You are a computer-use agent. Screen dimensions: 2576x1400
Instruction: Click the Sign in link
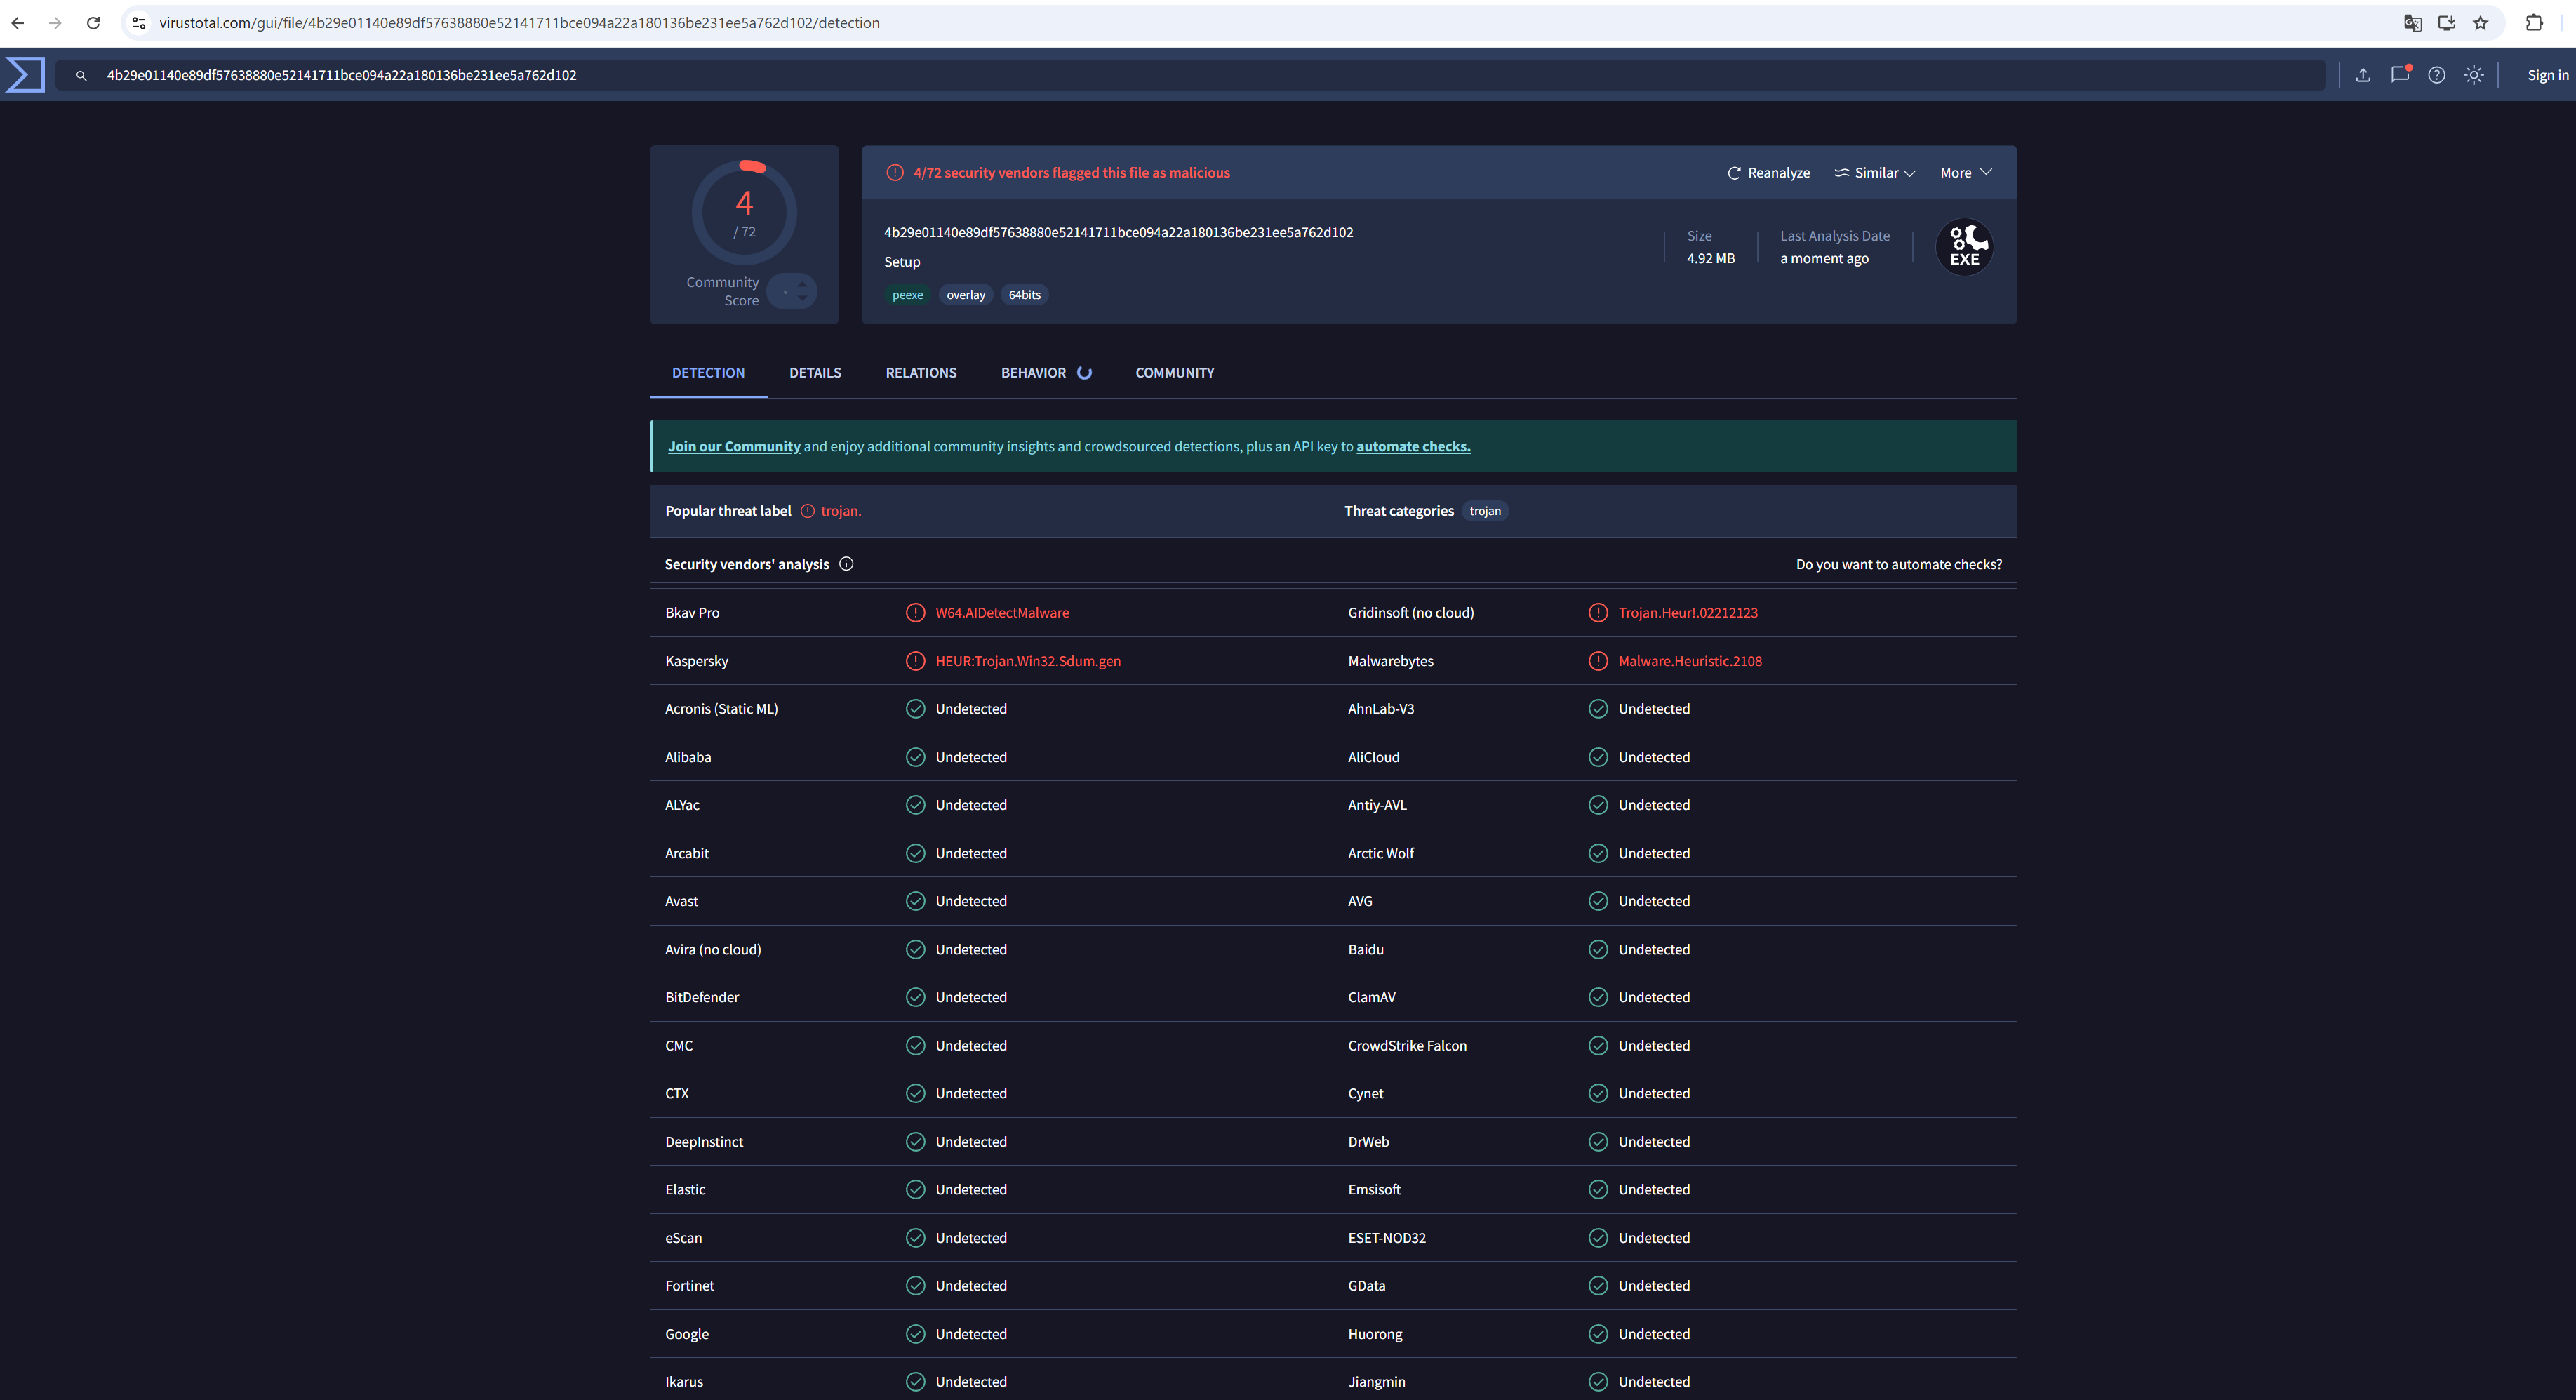click(2547, 75)
